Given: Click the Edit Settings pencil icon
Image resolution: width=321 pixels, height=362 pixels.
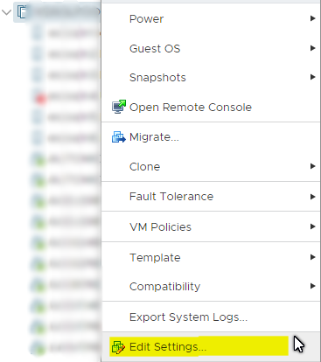Looking at the screenshot, I should [118, 347].
